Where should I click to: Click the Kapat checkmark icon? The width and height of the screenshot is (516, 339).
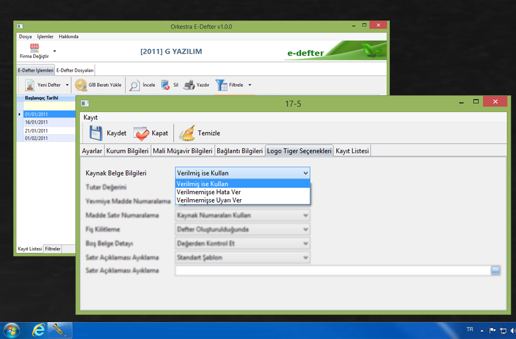pos(141,133)
